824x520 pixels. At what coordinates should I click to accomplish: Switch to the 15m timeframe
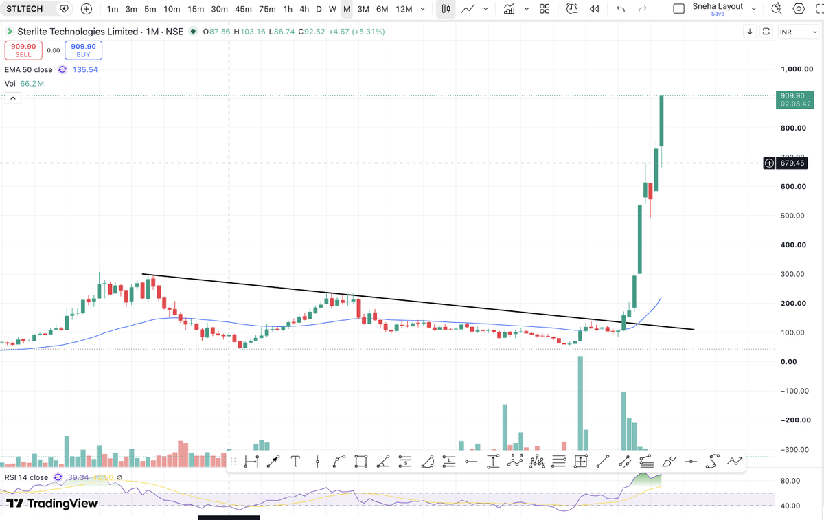(196, 9)
